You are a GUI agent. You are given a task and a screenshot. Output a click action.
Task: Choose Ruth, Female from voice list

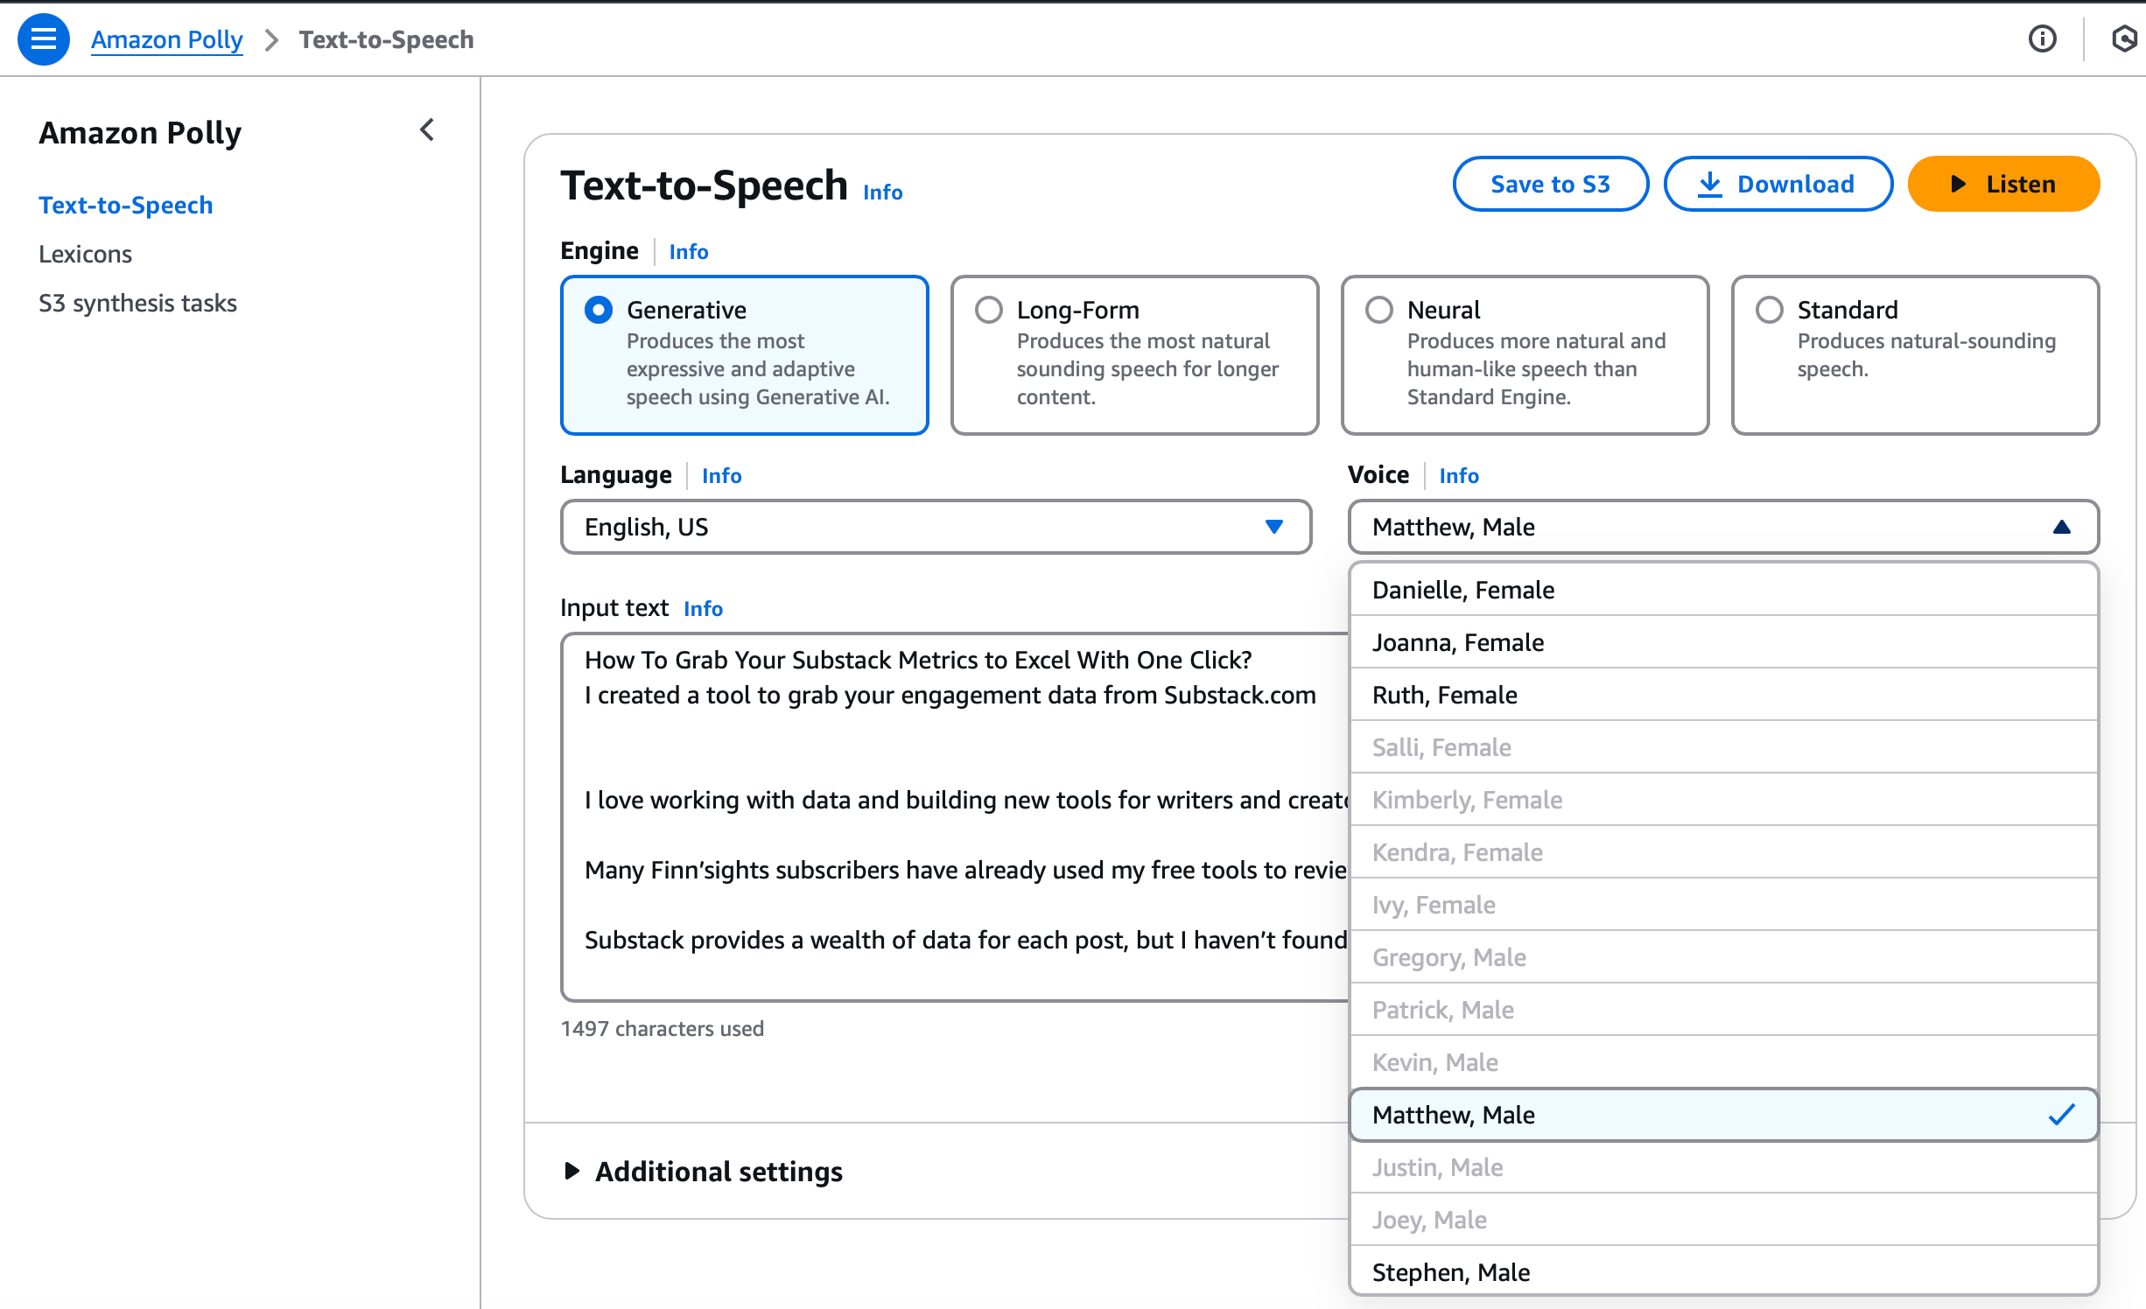click(x=1723, y=695)
